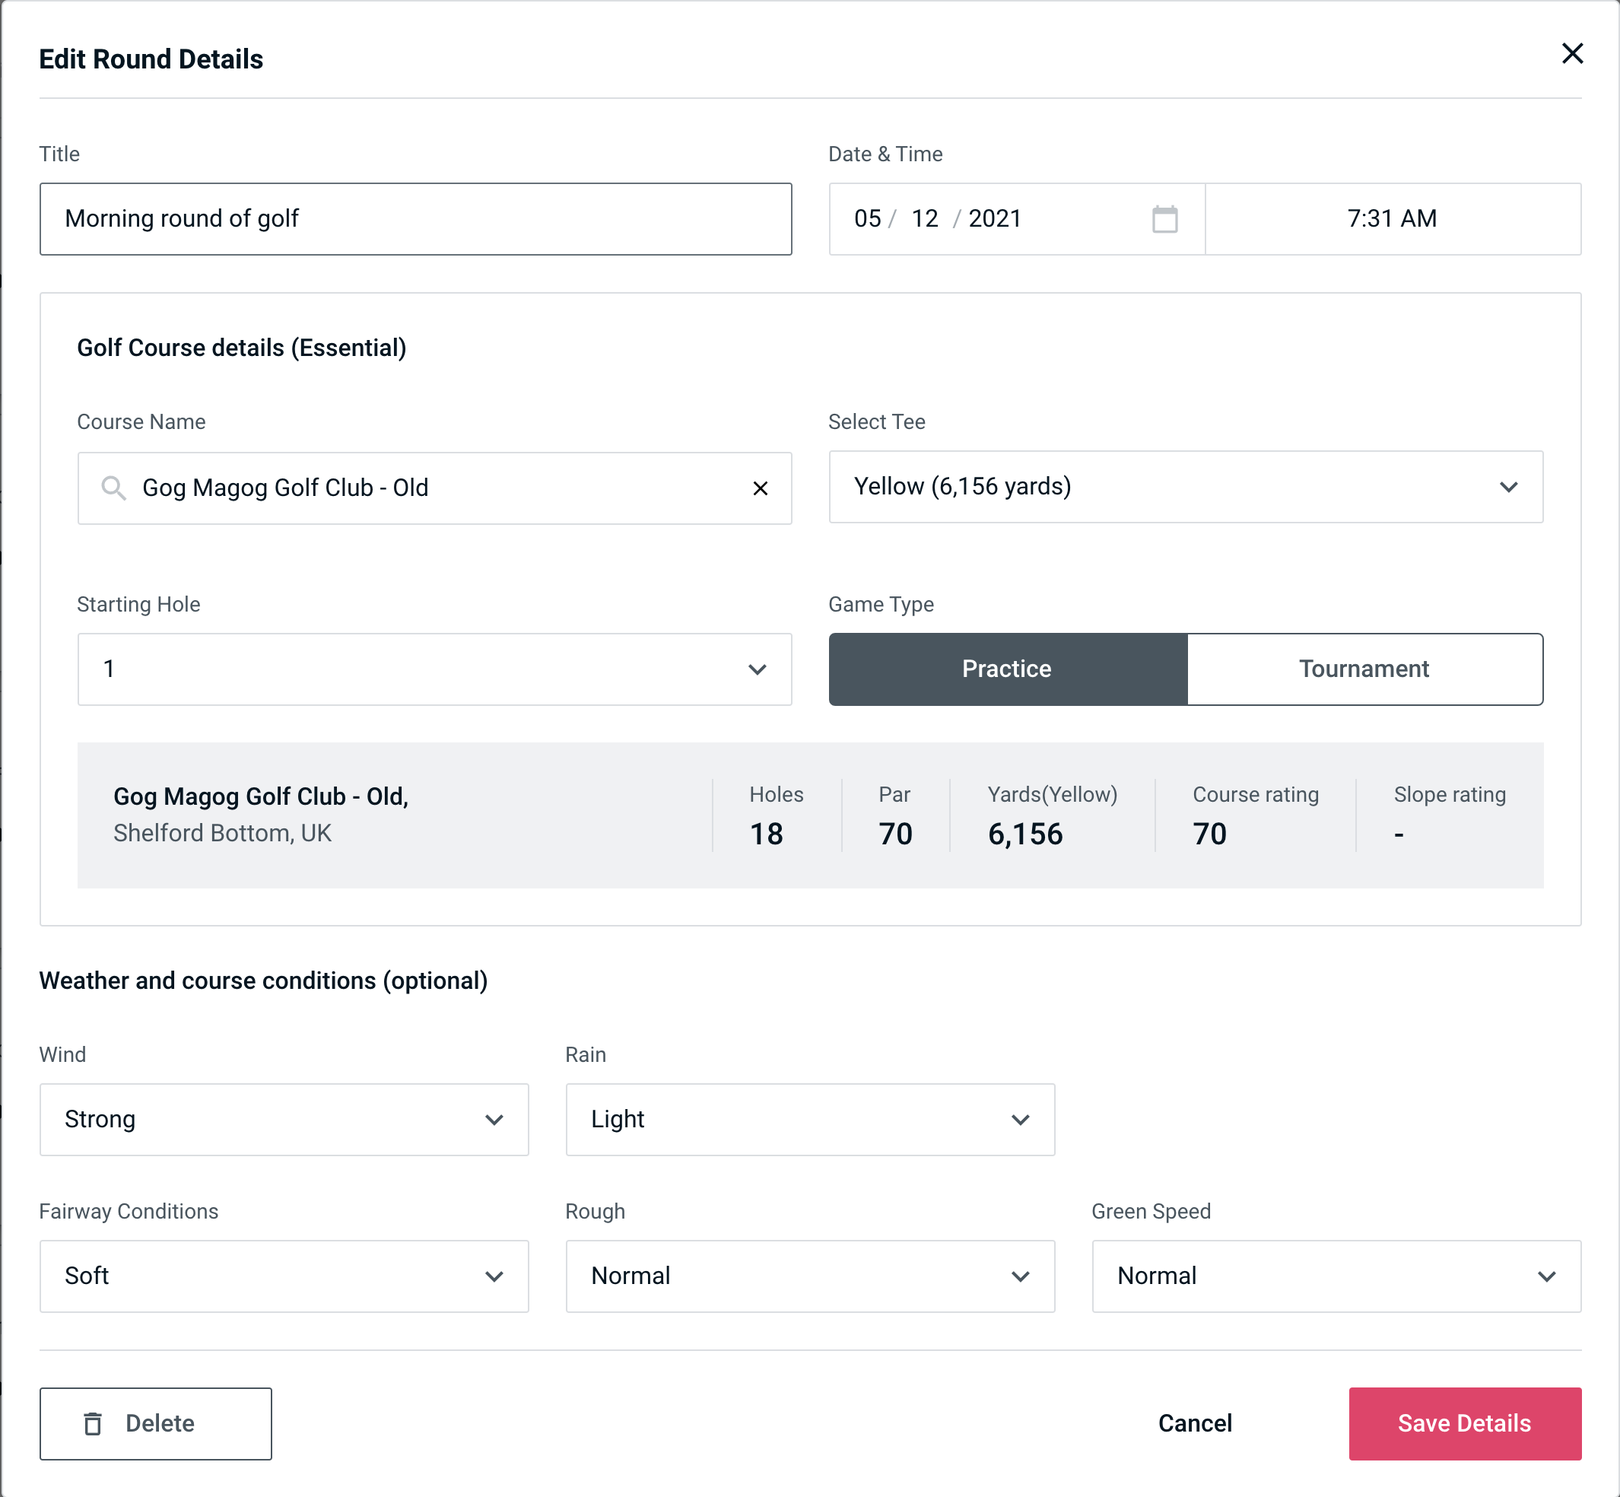The height and width of the screenshot is (1497, 1620).
Task: Click the dropdown chevron on Select Tee
Action: pyautogui.click(x=1510, y=488)
